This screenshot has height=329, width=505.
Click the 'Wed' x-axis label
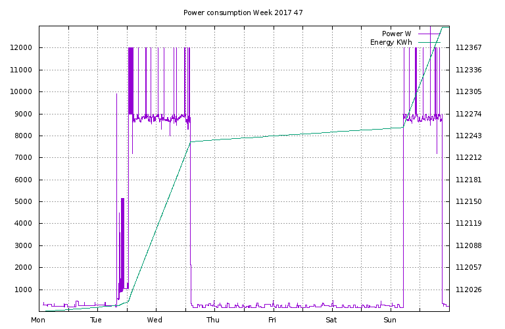coord(155,320)
